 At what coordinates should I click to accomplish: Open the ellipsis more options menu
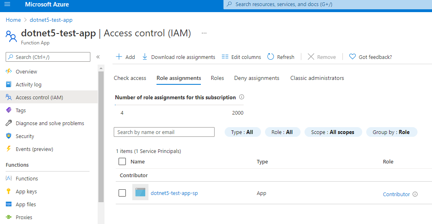[x=204, y=33]
